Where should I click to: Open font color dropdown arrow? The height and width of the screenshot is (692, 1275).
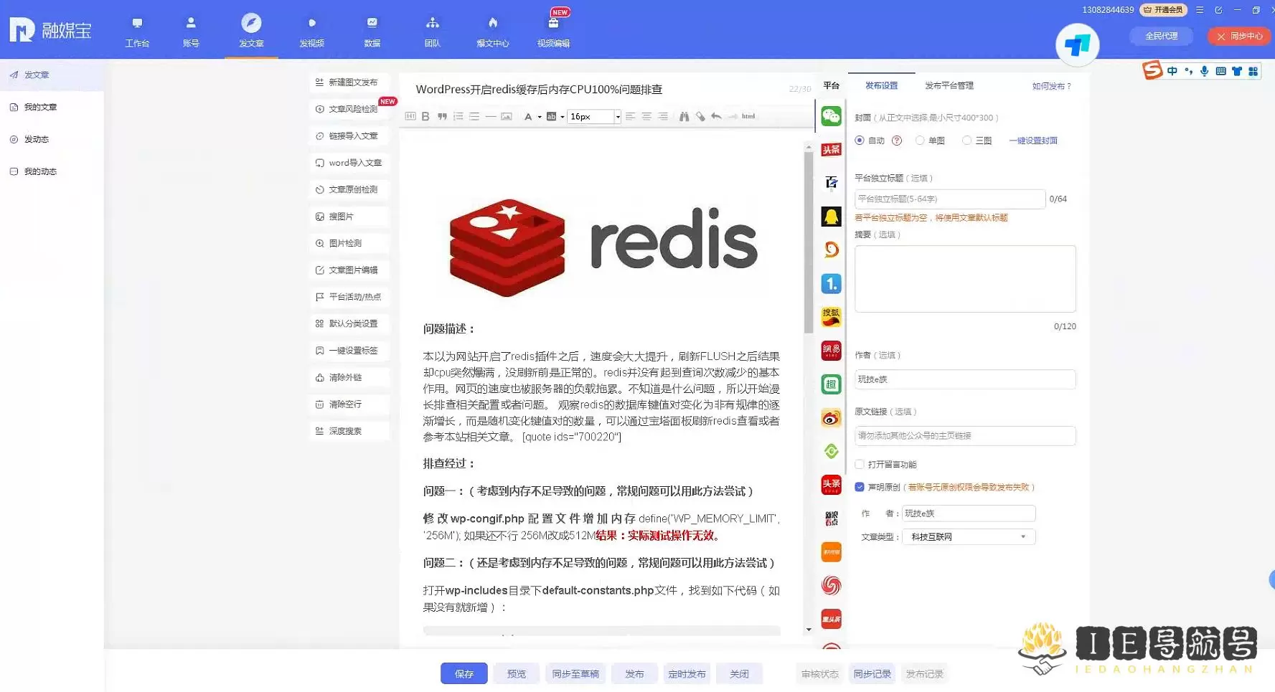point(540,117)
